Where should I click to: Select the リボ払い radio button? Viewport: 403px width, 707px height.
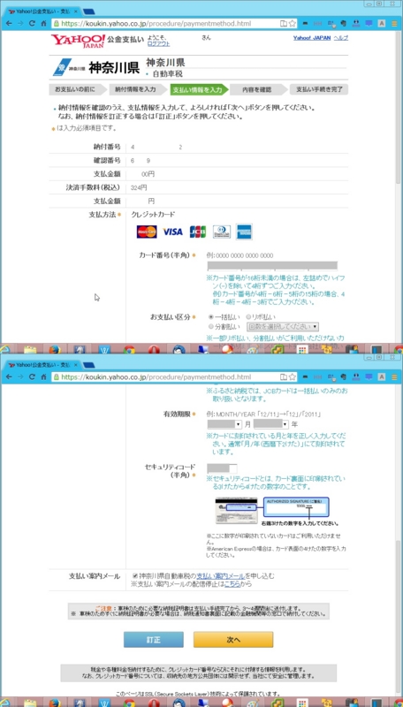tap(248, 317)
